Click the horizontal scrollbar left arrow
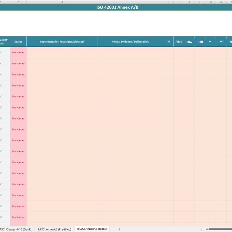This screenshot has height=232, width=232. coord(206,229)
